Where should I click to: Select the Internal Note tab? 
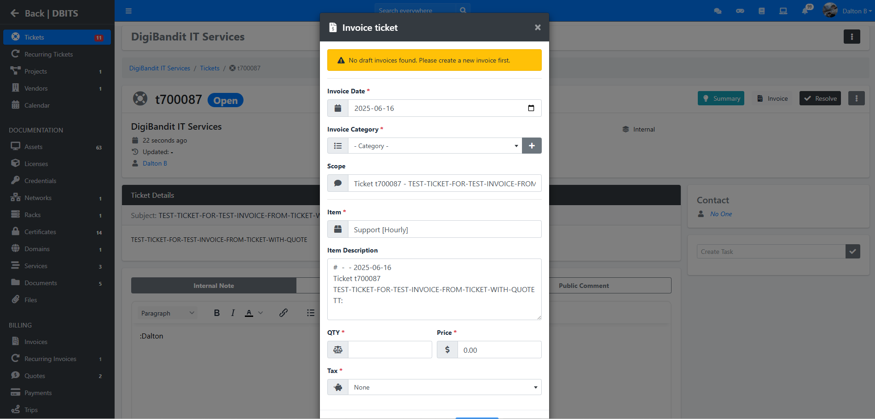pos(214,286)
